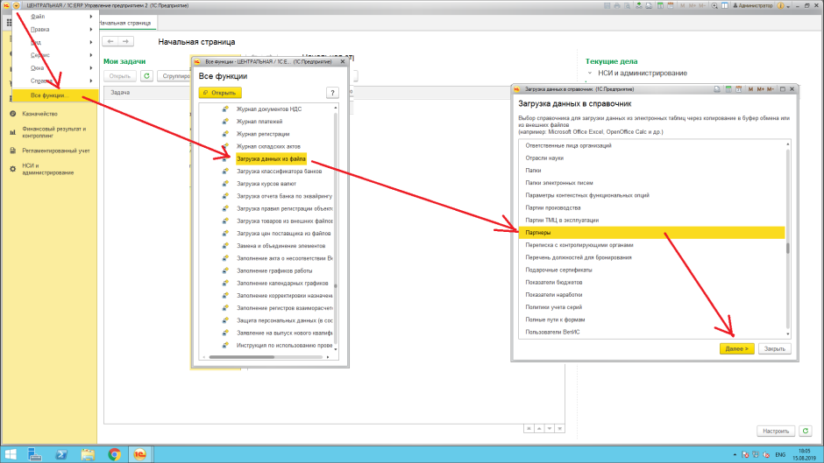
Task: Click the Print icon in main title toolbar
Action: [x=617, y=5]
